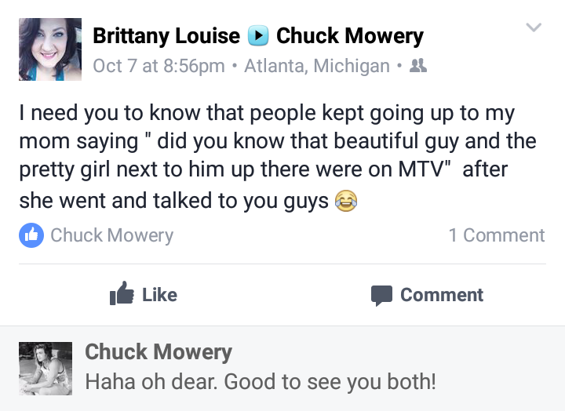The width and height of the screenshot is (565, 411).
Task: View likes by clicking Chuck Mowery liker name
Action: point(112,235)
